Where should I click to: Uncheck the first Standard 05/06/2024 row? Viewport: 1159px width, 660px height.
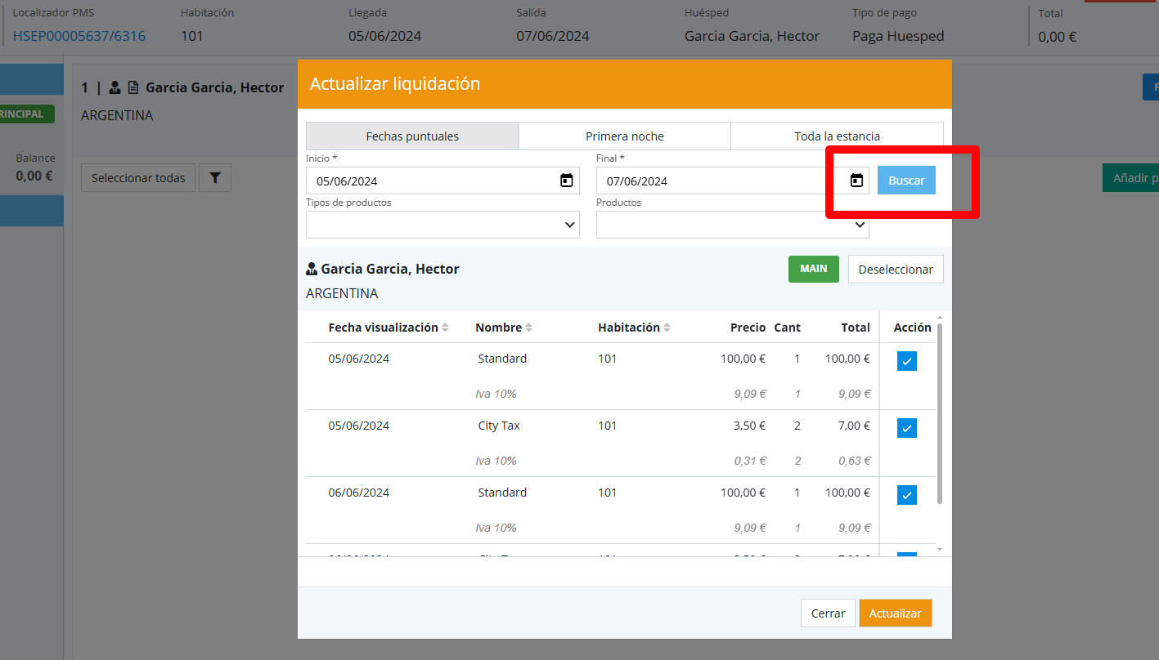click(x=906, y=361)
